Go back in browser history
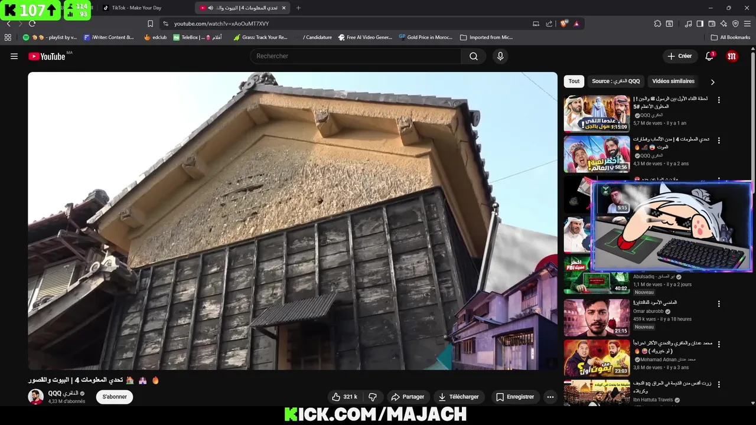Viewport: 756px width, 425px height. 8,24
